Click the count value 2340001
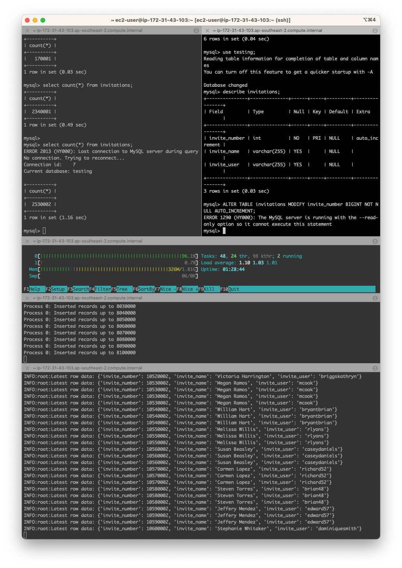The height and width of the screenshot is (568, 402). tap(41, 112)
